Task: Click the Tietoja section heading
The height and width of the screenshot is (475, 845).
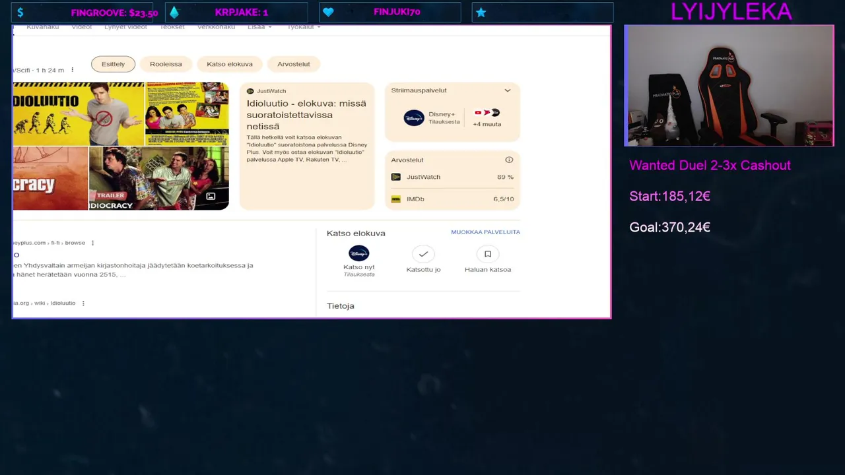Action: click(341, 306)
